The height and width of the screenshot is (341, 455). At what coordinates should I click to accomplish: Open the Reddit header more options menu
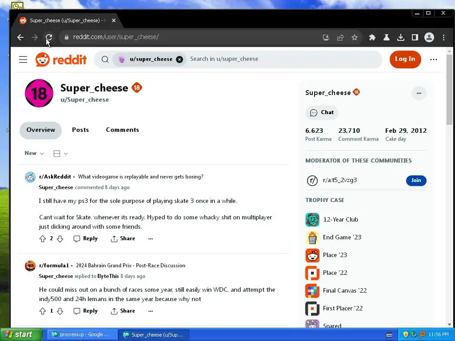pos(434,59)
